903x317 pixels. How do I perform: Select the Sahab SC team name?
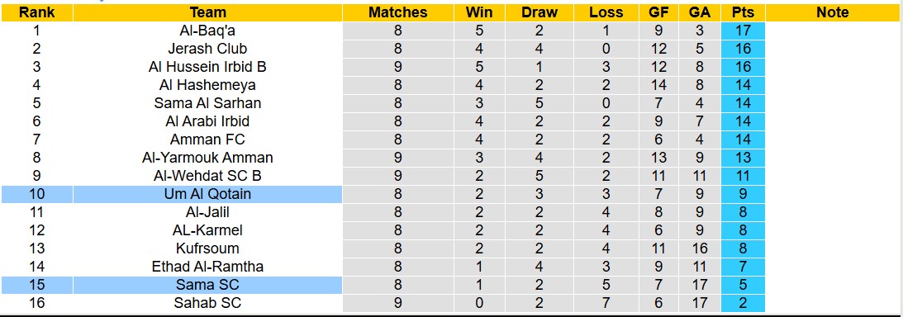[x=208, y=303]
